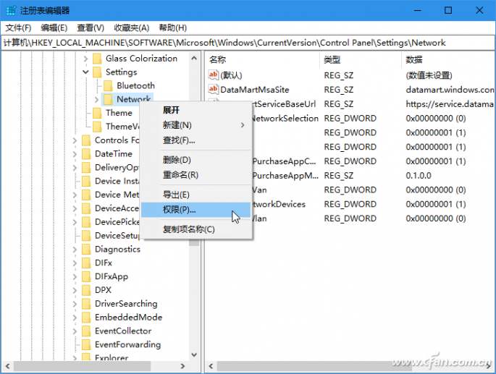Screen dimensions: 496x374
Task: Click the Bluetooth folder icon
Action: tap(108, 85)
